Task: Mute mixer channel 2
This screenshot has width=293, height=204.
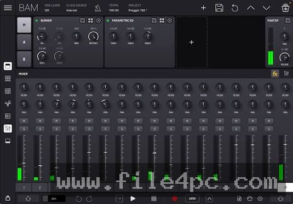Action: pyautogui.click(x=40, y=121)
